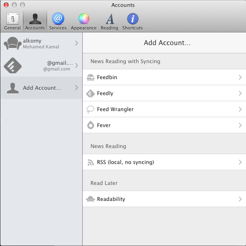Open Feedly via its row chevron
Image resolution: width=246 pixels, height=246 pixels.
240,93
